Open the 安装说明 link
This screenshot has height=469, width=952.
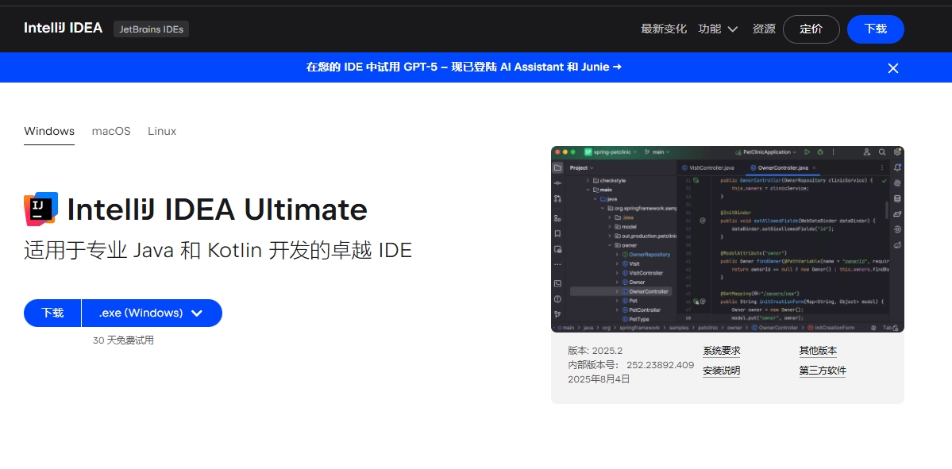[721, 371]
